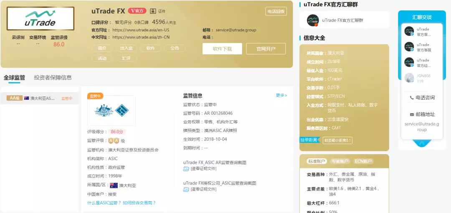The height and width of the screenshot is (213, 451).
Task: Open the phone icon for 电话咨询
Action: click(411, 98)
